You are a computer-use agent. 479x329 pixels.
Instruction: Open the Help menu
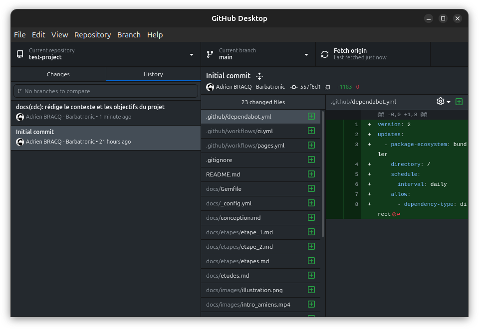(155, 35)
